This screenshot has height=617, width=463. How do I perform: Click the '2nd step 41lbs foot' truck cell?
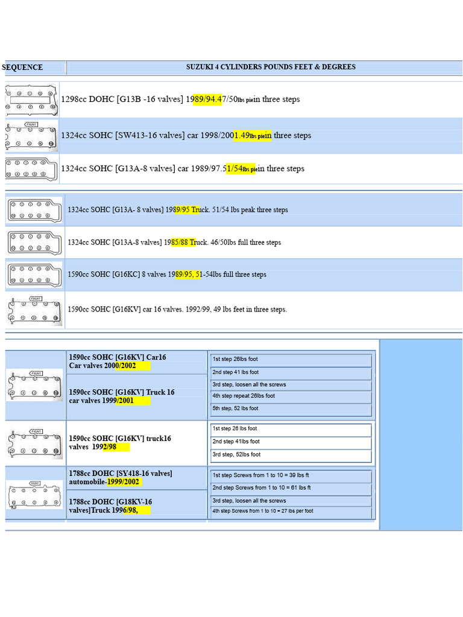pyautogui.click(x=291, y=442)
